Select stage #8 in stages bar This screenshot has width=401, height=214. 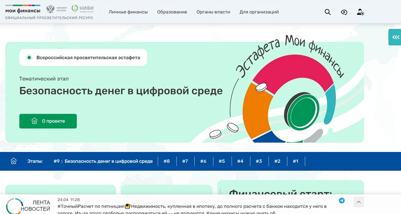click(167, 161)
